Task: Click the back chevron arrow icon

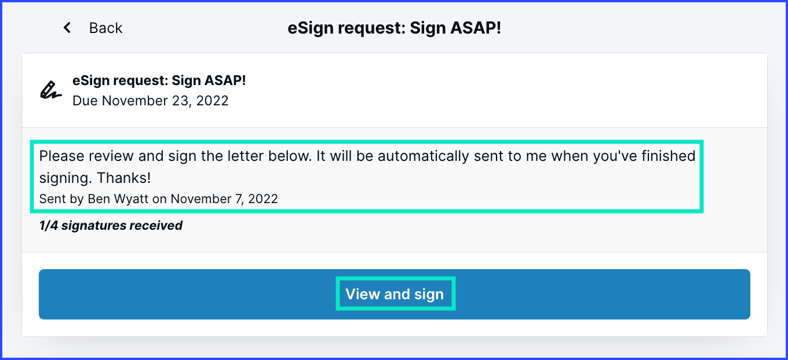Action: click(x=67, y=28)
